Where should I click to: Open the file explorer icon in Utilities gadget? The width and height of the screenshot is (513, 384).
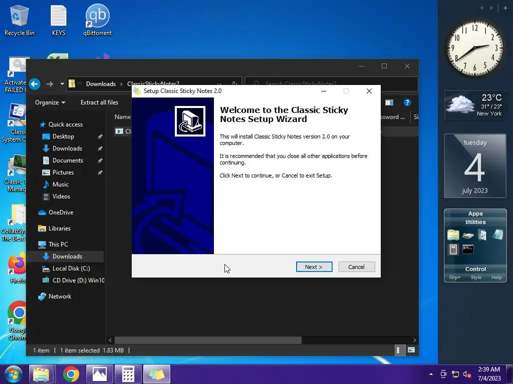click(x=453, y=235)
